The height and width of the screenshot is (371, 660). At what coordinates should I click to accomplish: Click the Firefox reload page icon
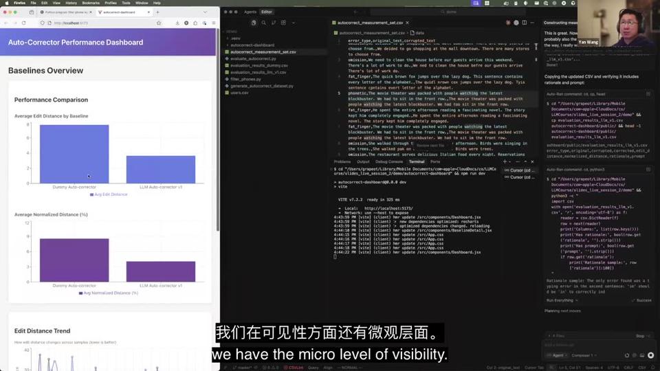click(24, 23)
